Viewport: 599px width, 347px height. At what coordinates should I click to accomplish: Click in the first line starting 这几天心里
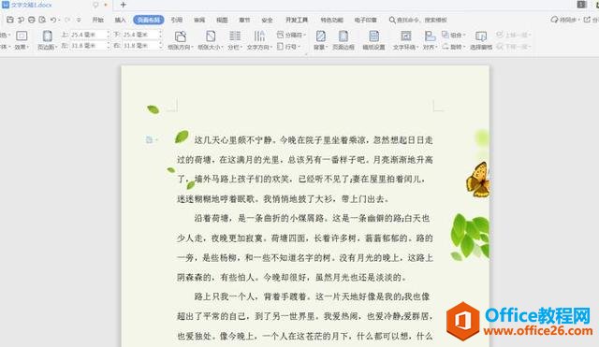pos(314,140)
